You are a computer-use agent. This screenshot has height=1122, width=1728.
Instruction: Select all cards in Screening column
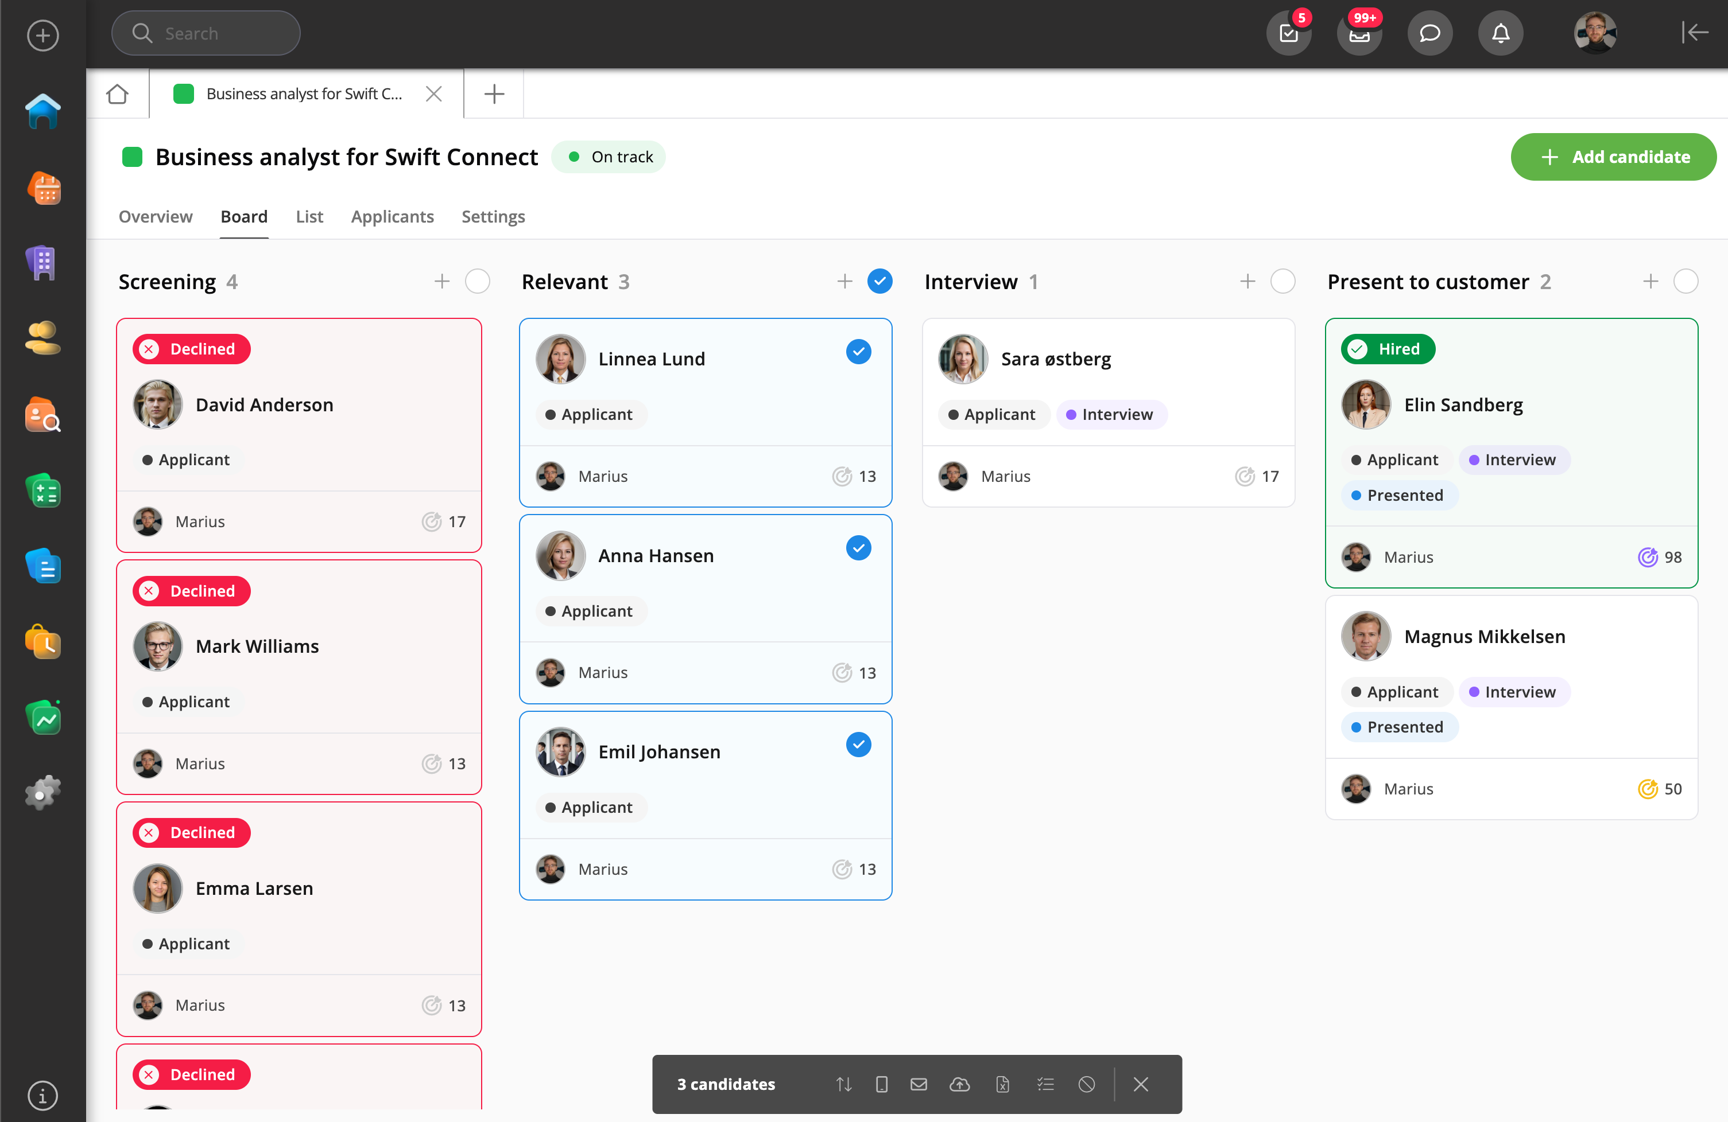point(477,282)
